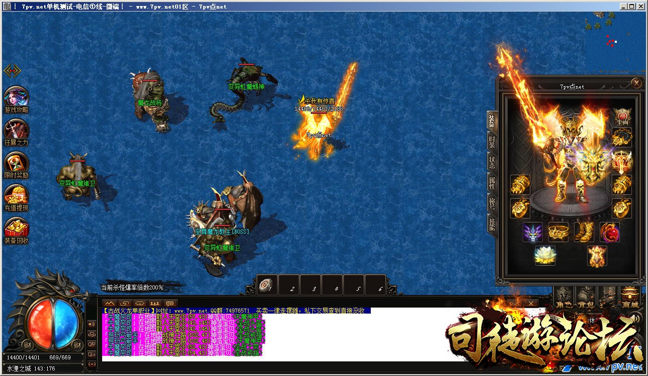Screen dimensions: 648x376
Task: Open the 限时奖励 timed reward icon
Action: coord(16,164)
